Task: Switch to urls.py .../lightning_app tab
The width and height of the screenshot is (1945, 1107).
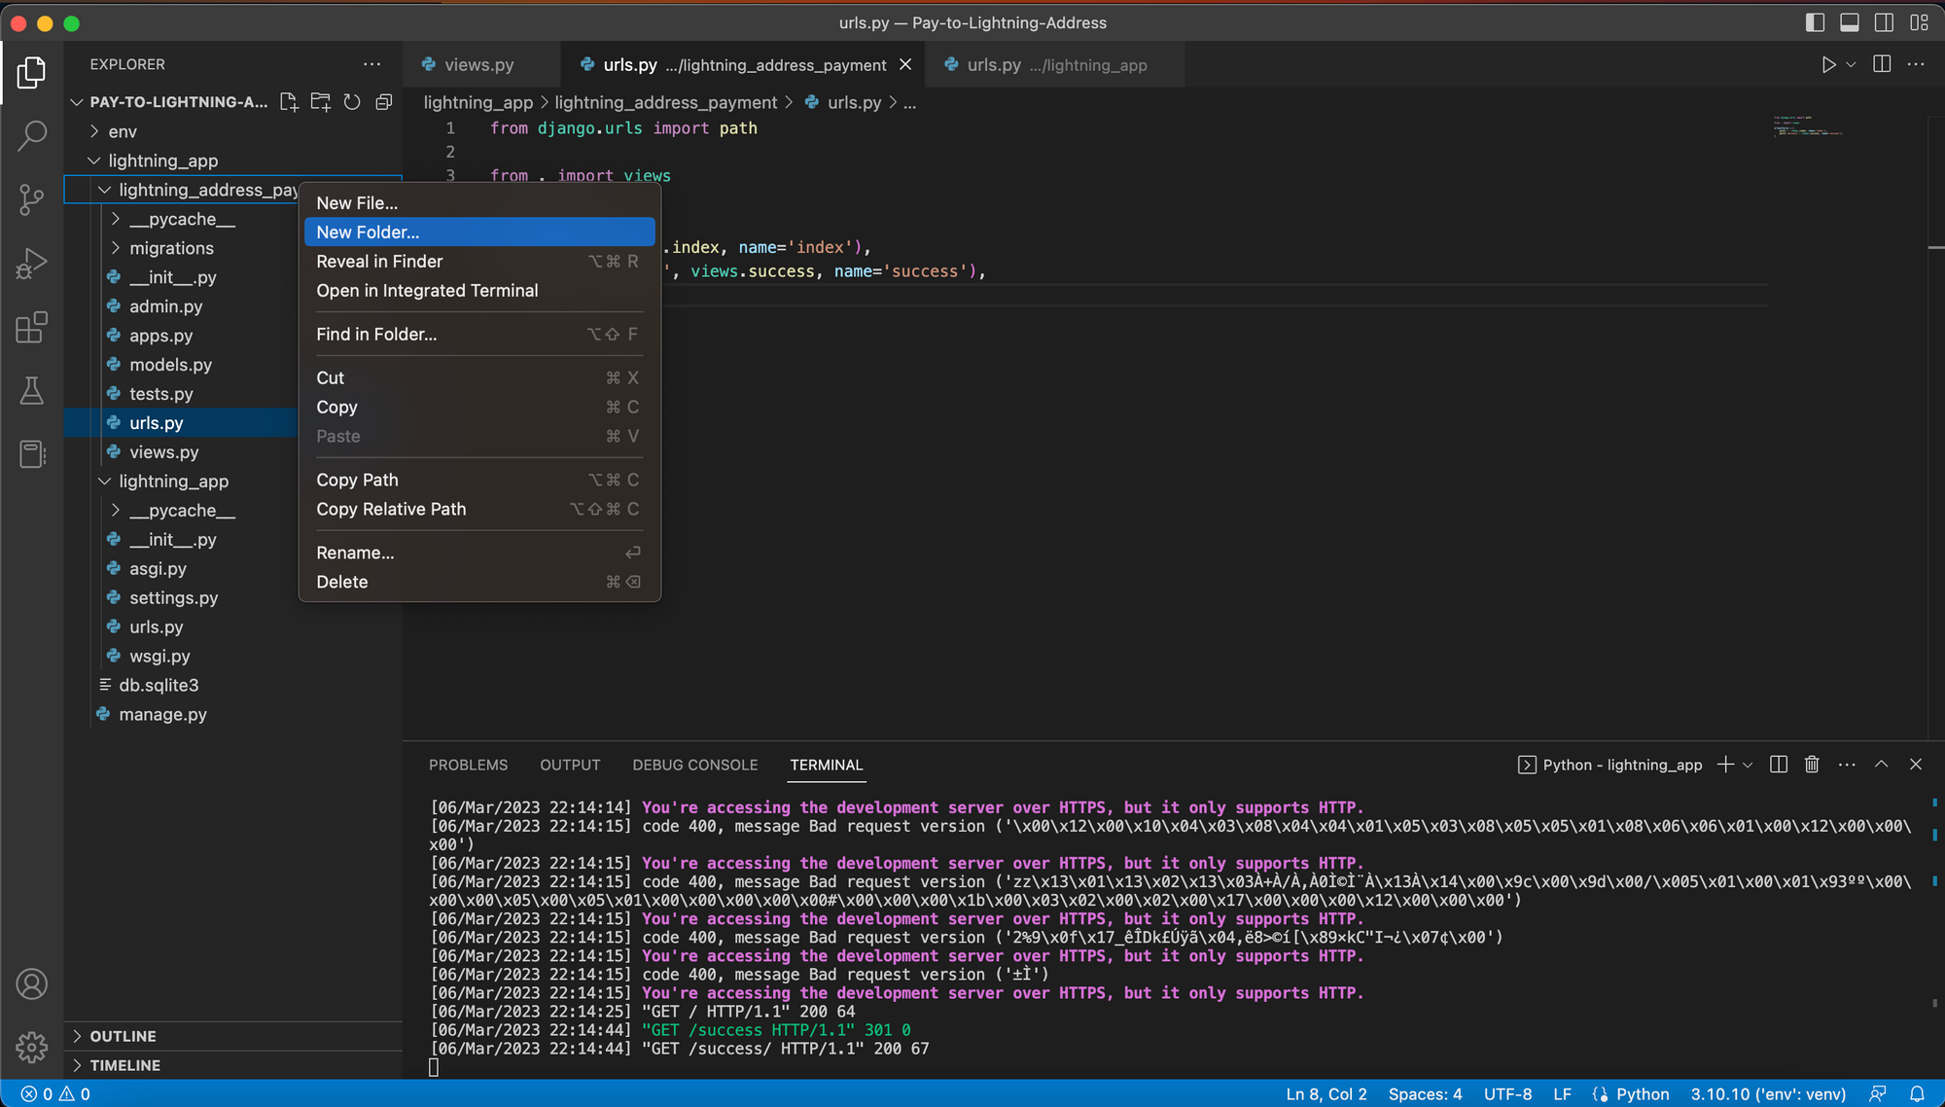Action: click(1056, 64)
